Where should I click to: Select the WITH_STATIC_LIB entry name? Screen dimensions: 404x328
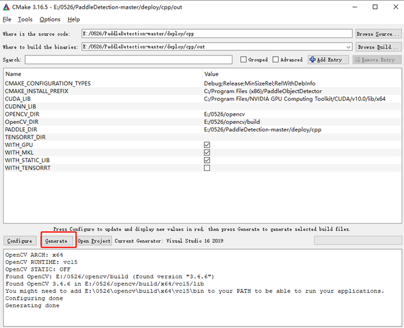pos(28,160)
